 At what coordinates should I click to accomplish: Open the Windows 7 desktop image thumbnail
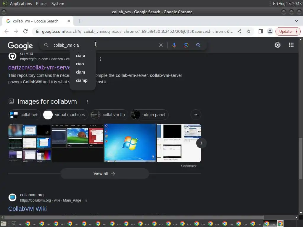[130, 143]
